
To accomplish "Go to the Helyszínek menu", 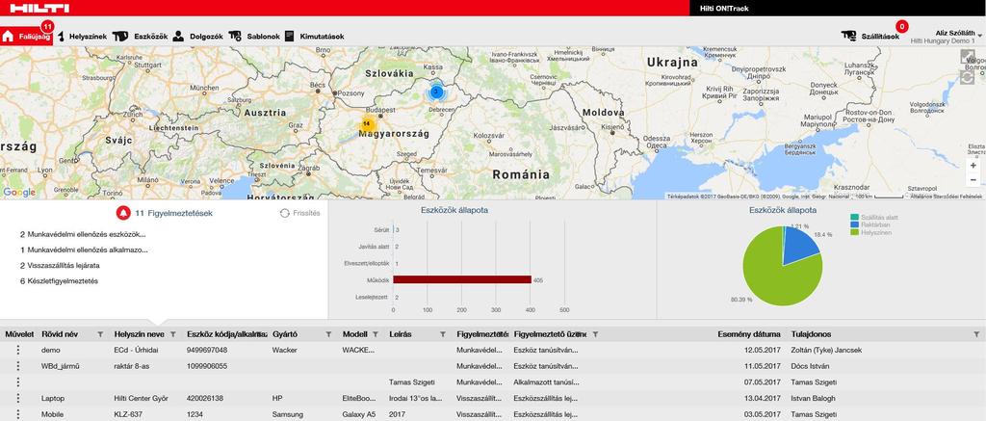I will pos(88,37).
